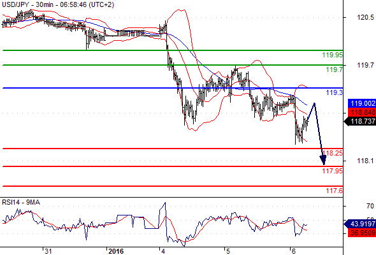
Task: Click the blue 119.002 price tag
Action: point(362,103)
